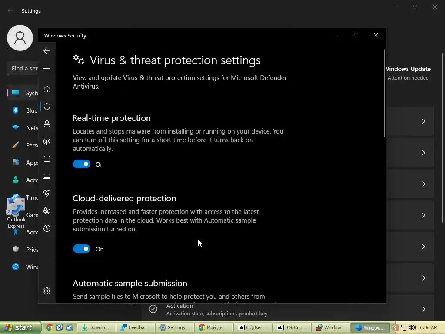
Task: Open Windows Security settings gear icon
Action: click(47, 291)
